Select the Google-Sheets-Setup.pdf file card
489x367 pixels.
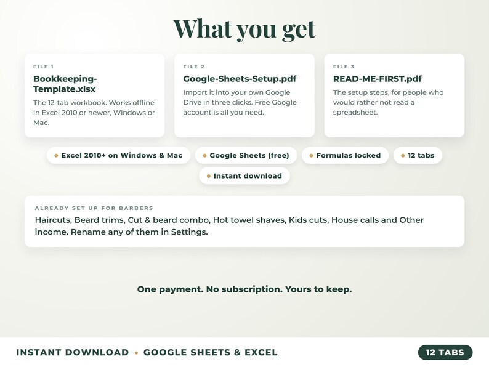click(x=244, y=95)
